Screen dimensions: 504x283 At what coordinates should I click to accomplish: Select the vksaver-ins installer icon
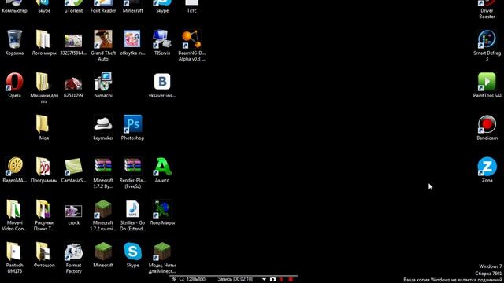(162, 82)
